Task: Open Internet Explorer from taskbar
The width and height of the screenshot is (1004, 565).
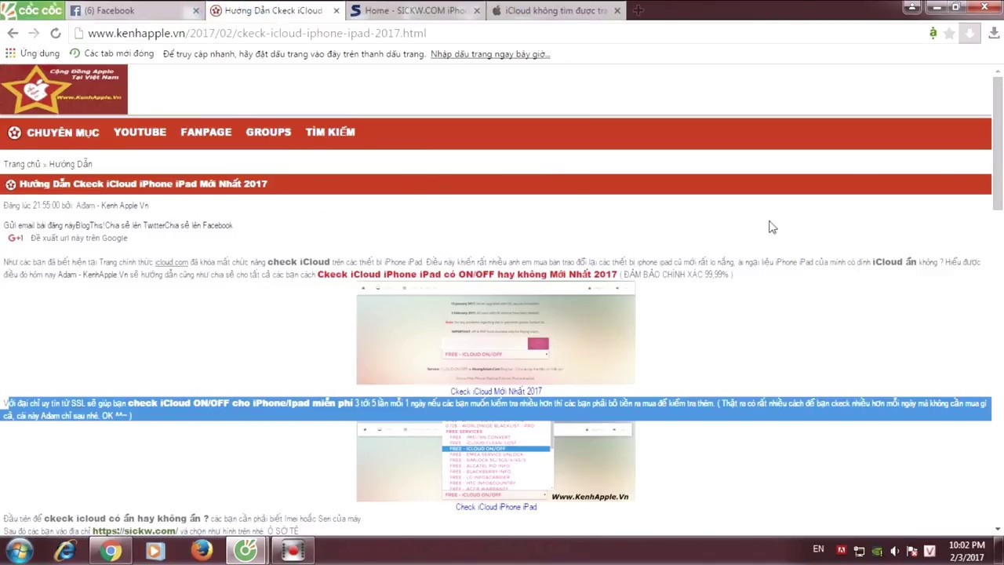Action: pos(65,551)
